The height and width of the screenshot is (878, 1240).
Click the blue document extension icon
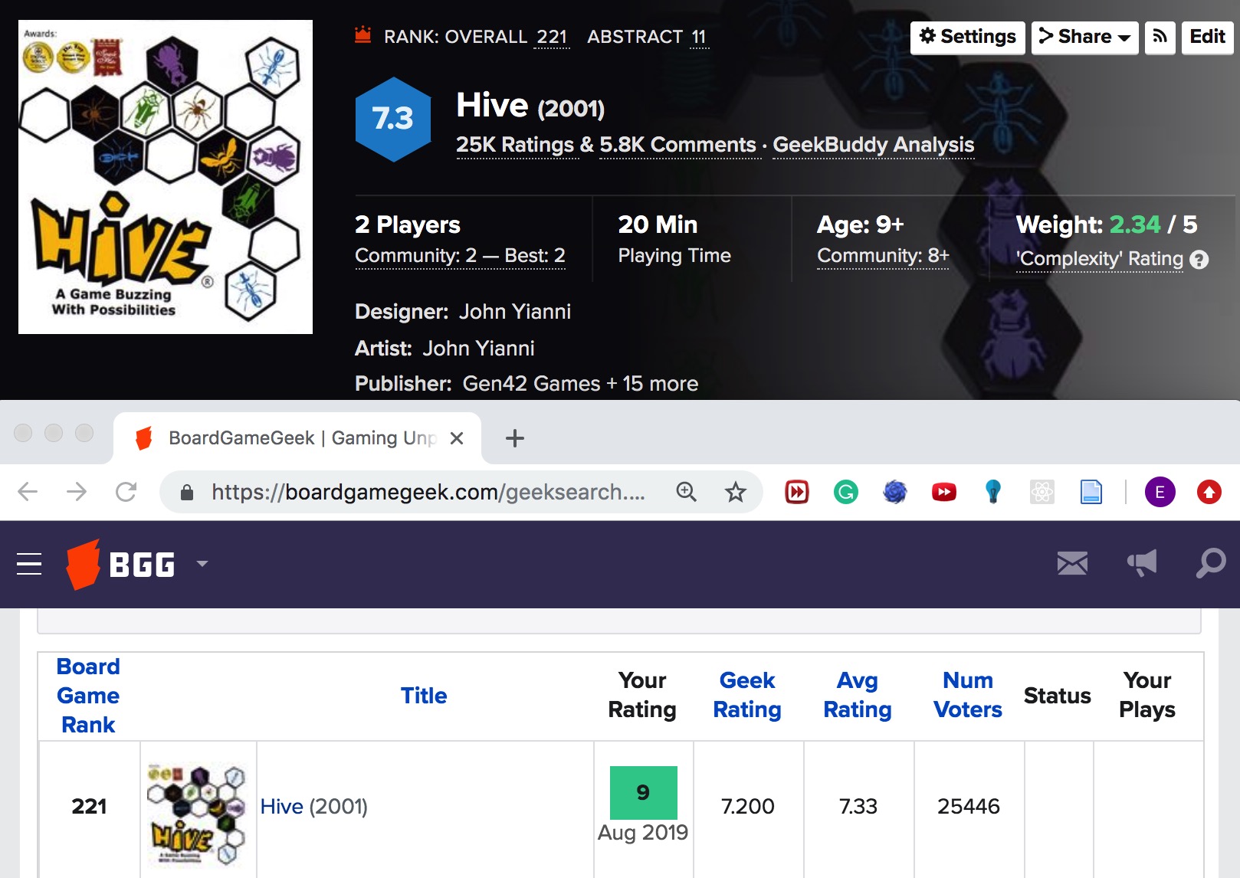(1091, 492)
